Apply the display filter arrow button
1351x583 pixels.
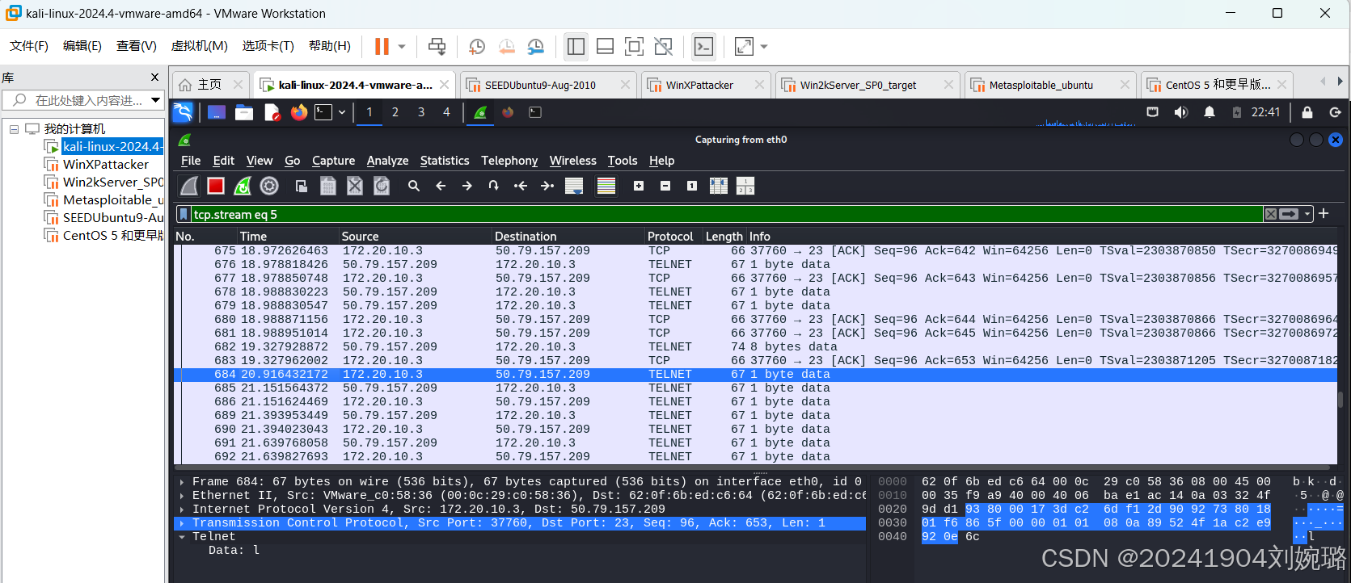[x=1290, y=214]
